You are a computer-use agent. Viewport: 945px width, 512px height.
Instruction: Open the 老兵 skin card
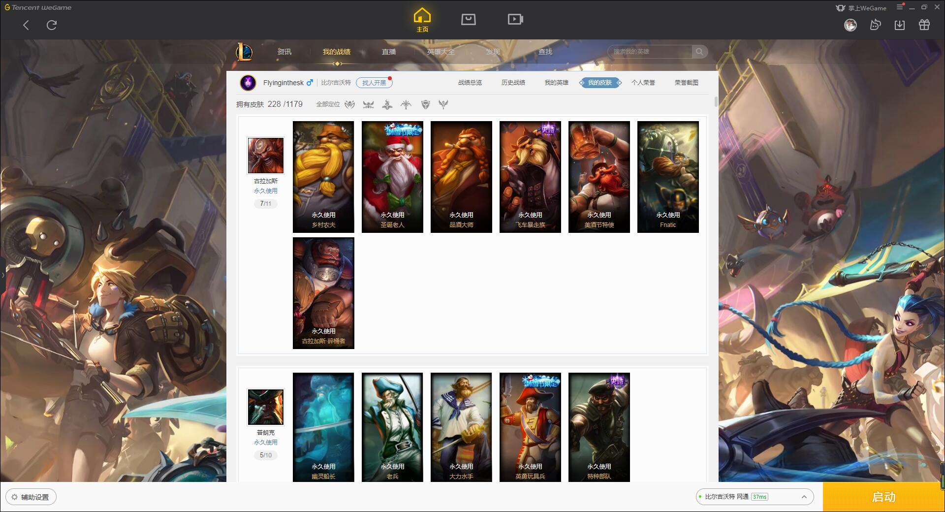coord(392,427)
